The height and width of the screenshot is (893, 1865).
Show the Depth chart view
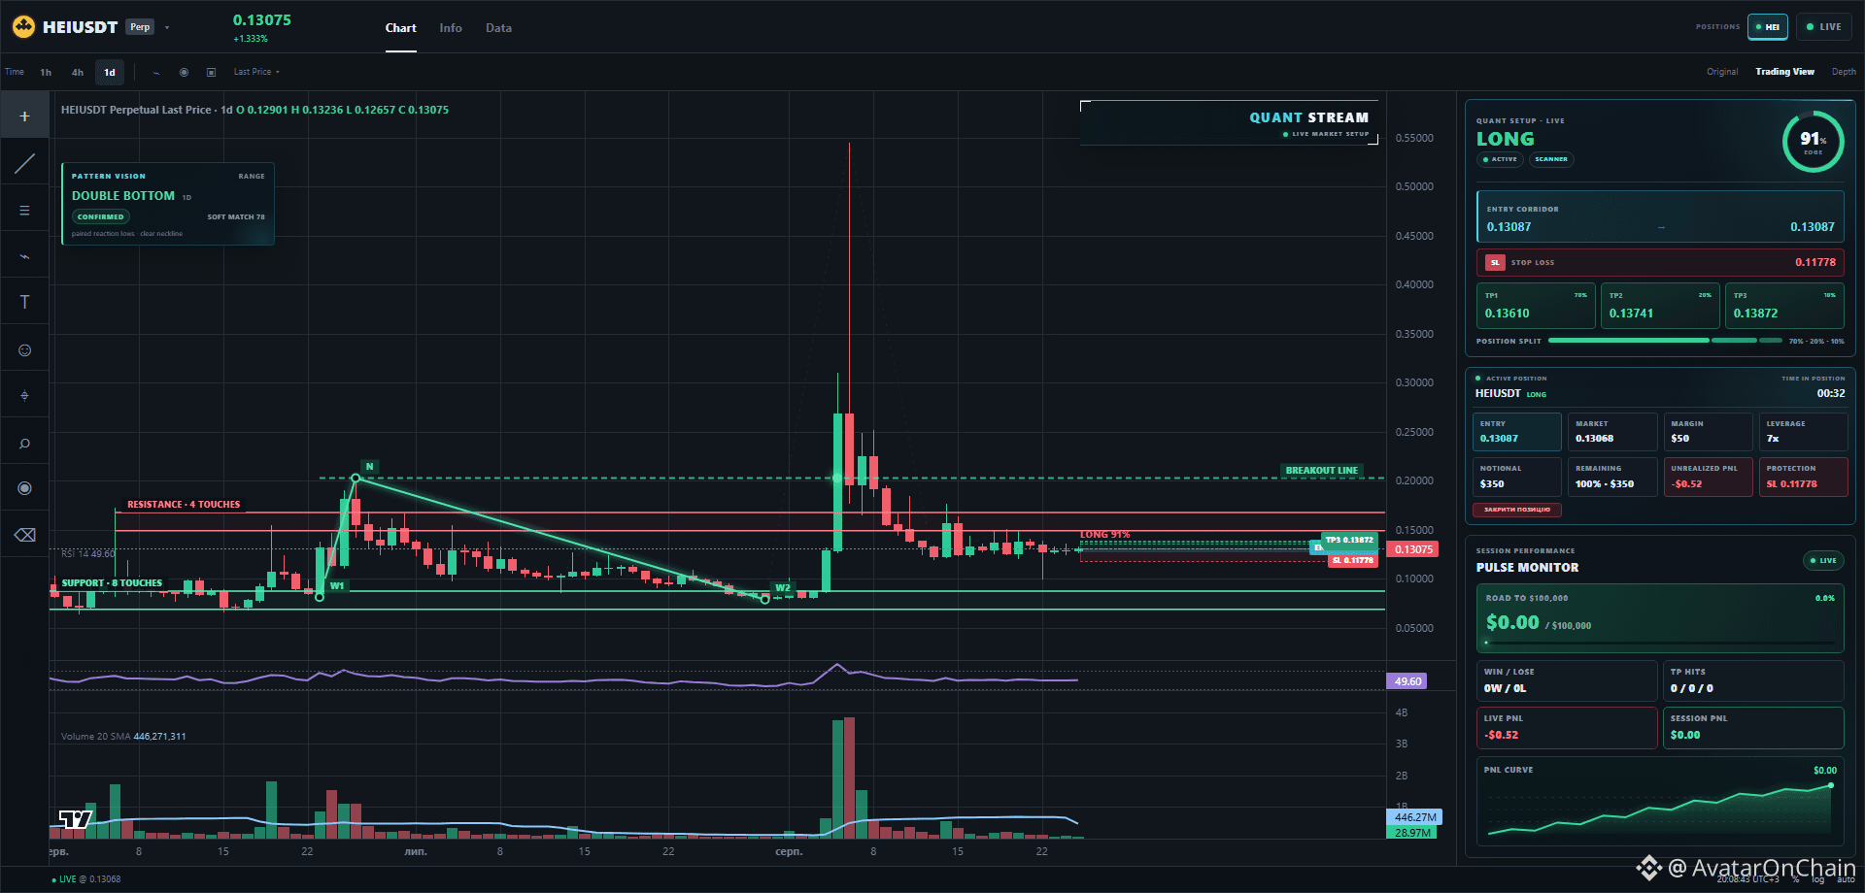[1844, 72]
